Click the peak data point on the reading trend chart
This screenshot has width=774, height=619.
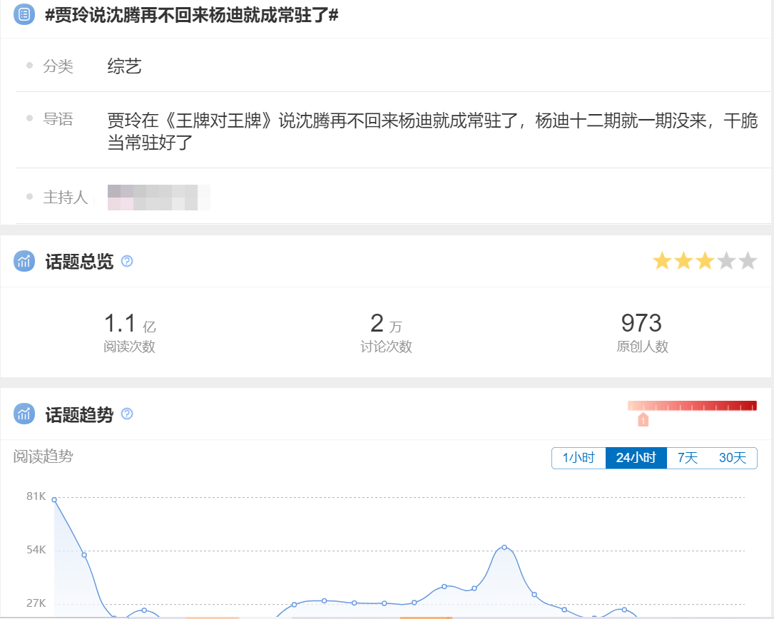[x=55, y=498]
